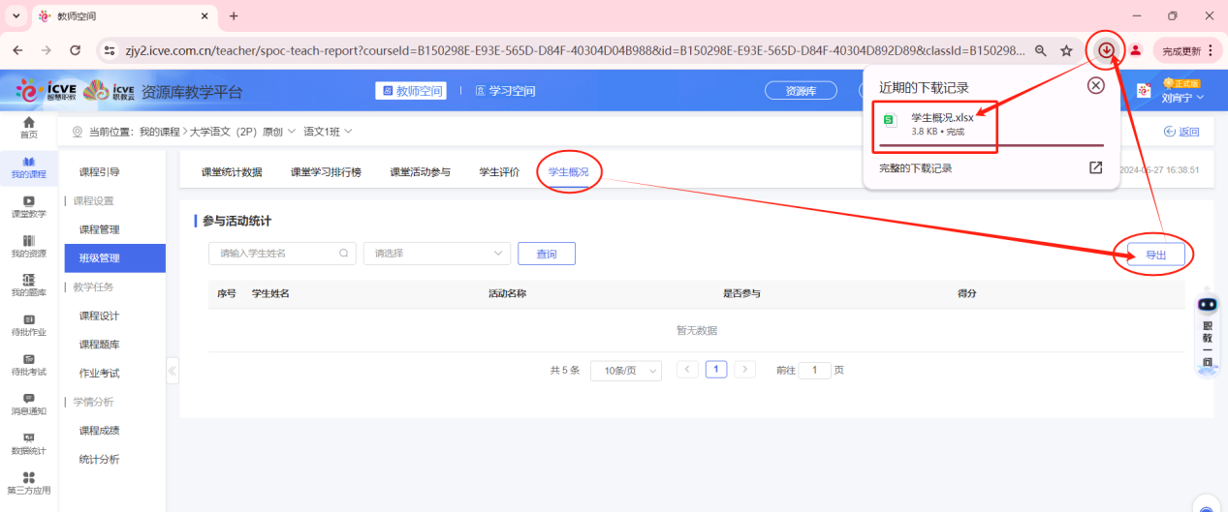Click the browser downloads icon
Screen dimensions: 1228x512
click(1106, 50)
